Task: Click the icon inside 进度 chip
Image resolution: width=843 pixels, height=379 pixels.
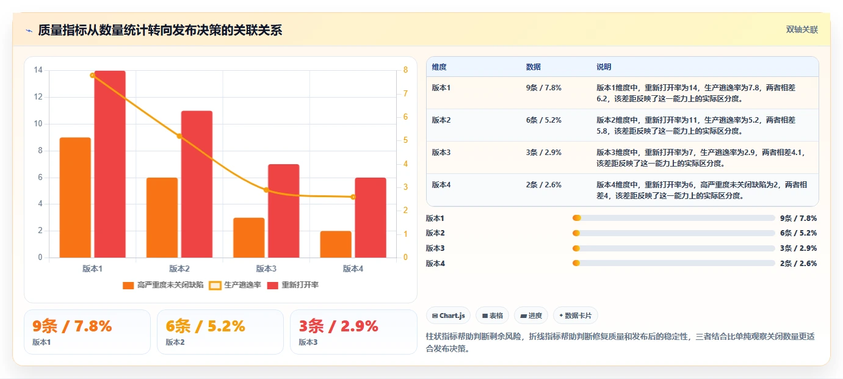Action: click(x=524, y=316)
